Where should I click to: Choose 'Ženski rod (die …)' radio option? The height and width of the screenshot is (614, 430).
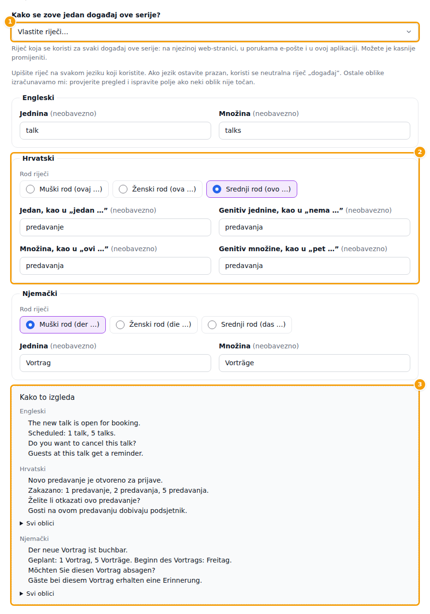153,324
